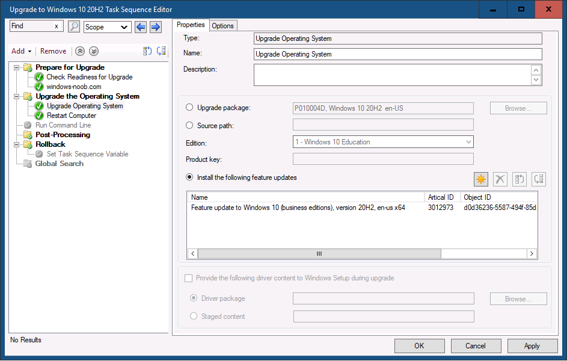
Task: Click the Description scroll down arrow
Action: coord(536,80)
